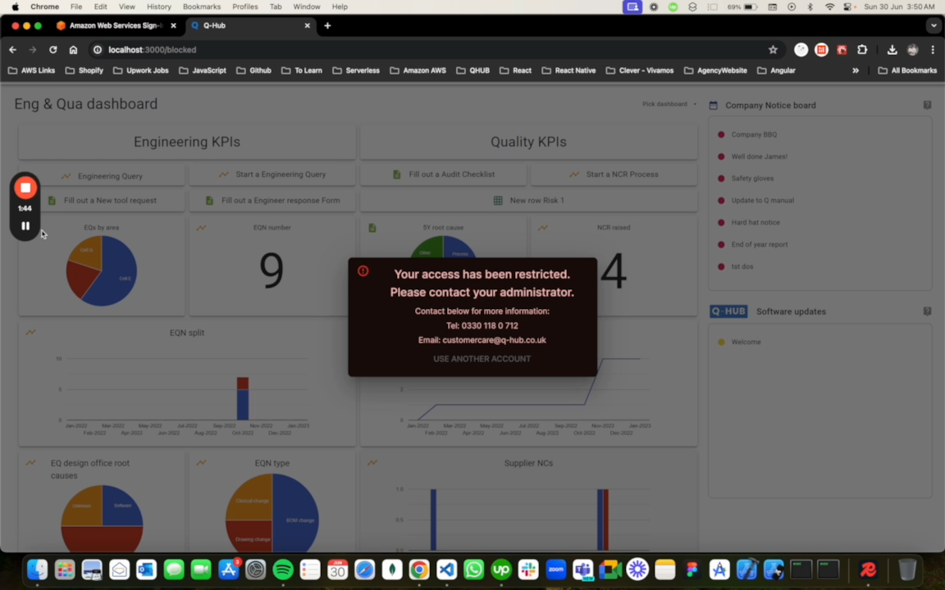Open the QHUB bookmark folder

coord(473,70)
